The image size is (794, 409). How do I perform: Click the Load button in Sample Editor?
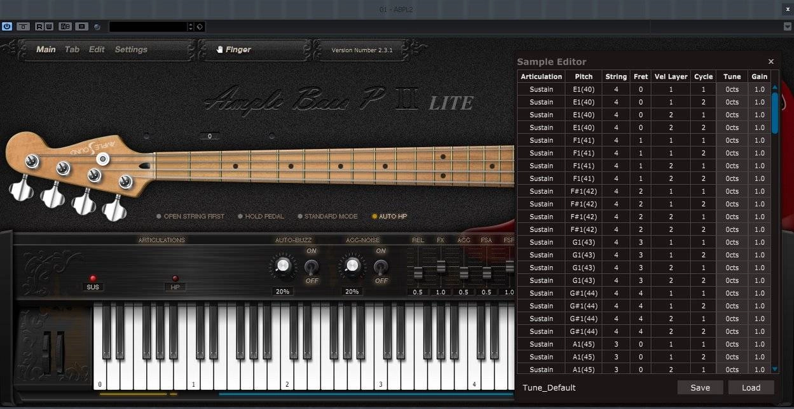click(751, 387)
